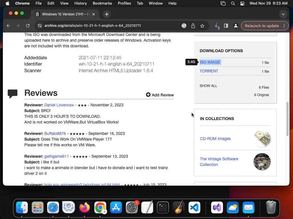The width and height of the screenshot is (293, 219).
Task: Open App Store from the Dock
Action: pyautogui.click(x=116, y=207)
